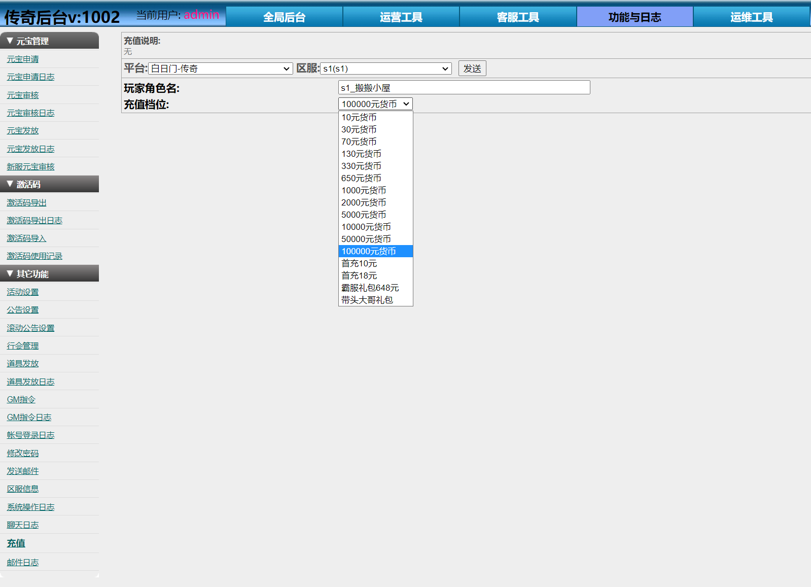Open the 运维工具 tab
This screenshot has height=587, width=811.
pos(751,17)
